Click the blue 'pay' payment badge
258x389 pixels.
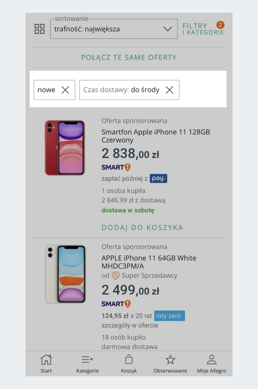click(158, 178)
